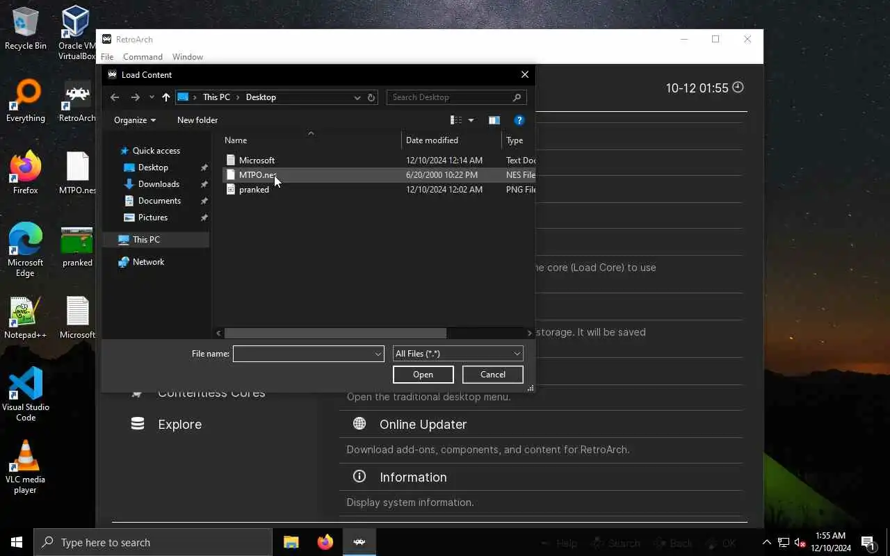The height and width of the screenshot is (556, 890).
Task: Click This PC breadcrumb in address bar
Action: pyautogui.click(x=216, y=97)
